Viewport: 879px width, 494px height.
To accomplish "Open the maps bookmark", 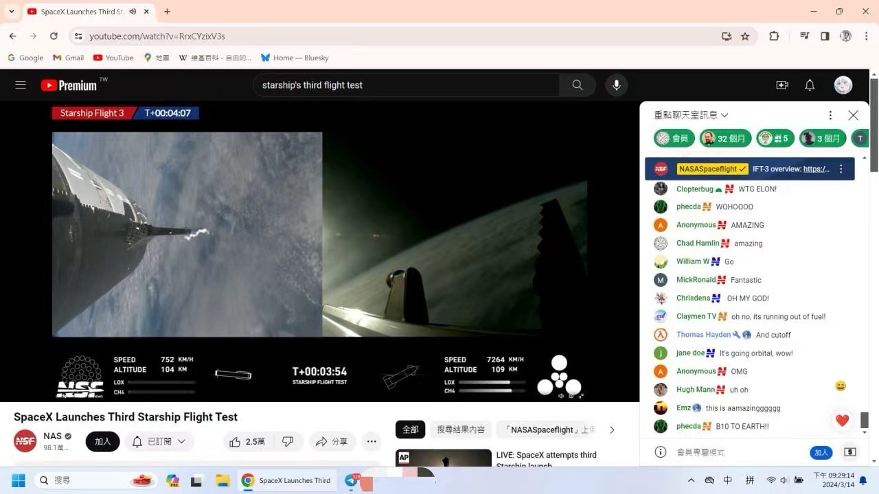I will click(x=157, y=58).
